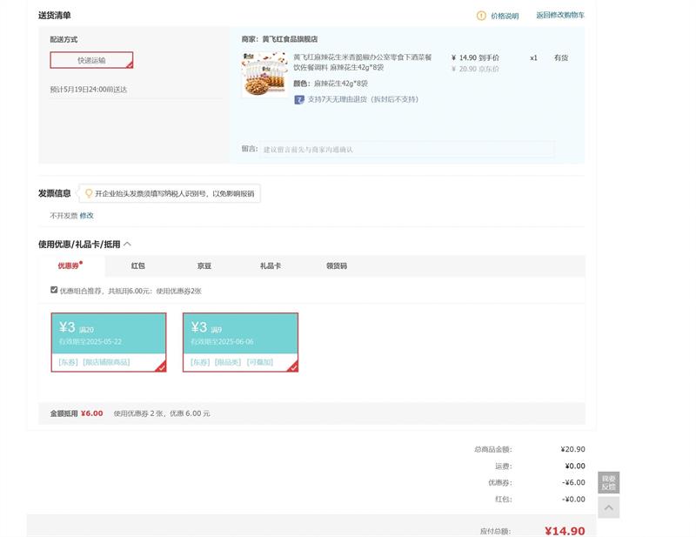Switch to the 红包 tab
The image size is (696, 537).
click(137, 266)
